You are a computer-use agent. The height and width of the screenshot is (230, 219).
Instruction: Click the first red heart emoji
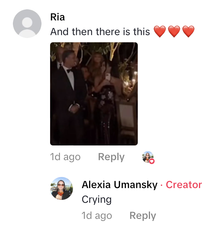point(160,32)
